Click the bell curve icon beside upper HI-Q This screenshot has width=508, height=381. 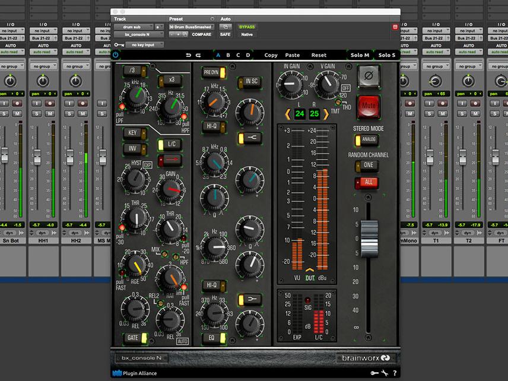(251, 136)
